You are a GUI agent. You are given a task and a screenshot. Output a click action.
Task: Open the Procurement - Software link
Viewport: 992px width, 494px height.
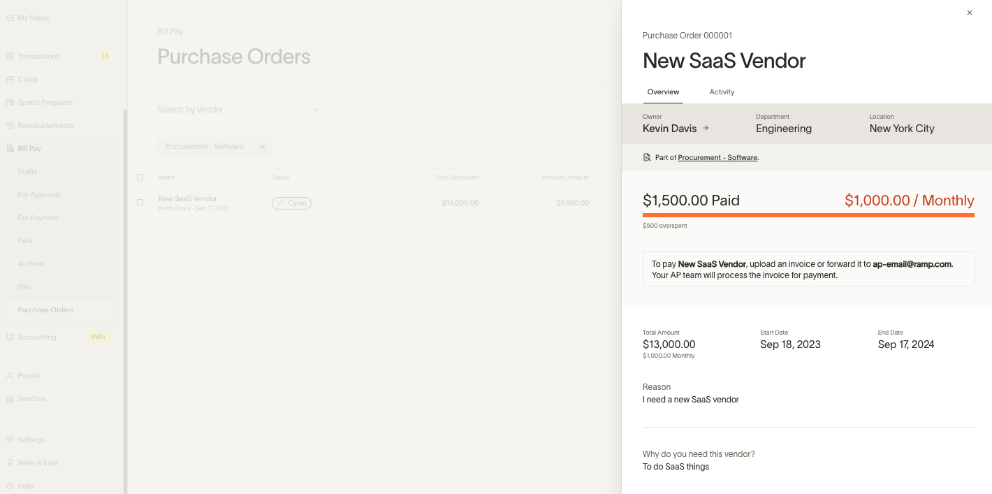717,158
